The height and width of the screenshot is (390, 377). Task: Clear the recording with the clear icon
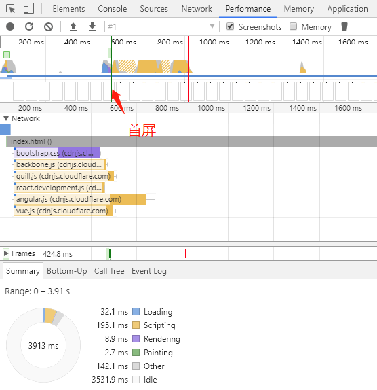(48, 26)
